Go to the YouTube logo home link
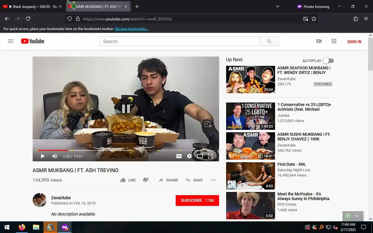The height and width of the screenshot is (233, 373). pyautogui.click(x=33, y=41)
